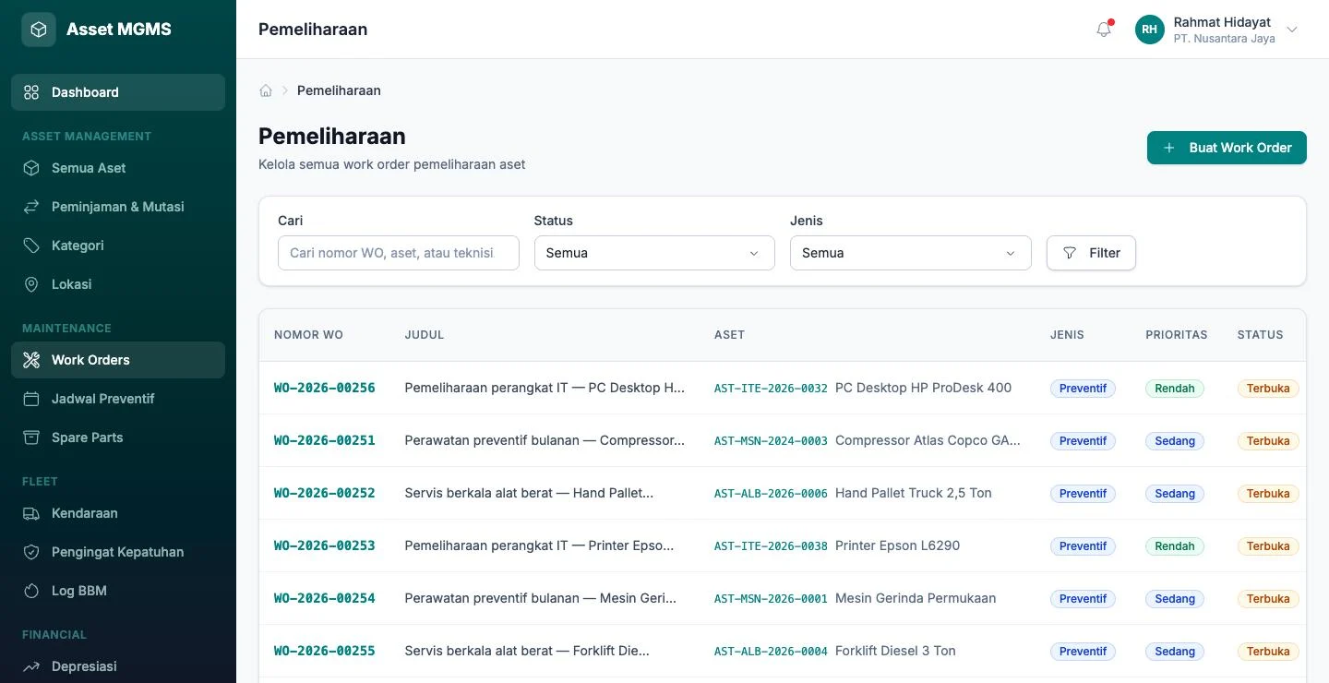The width and height of the screenshot is (1329, 683).
Task: Open work order WO-2026-00256
Action: pos(325,388)
